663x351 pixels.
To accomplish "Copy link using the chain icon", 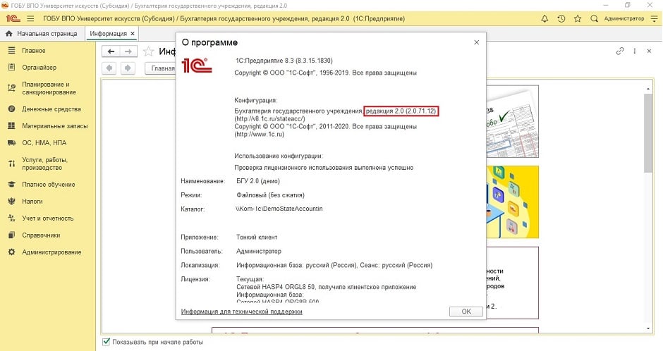I will [x=620, y=51].
